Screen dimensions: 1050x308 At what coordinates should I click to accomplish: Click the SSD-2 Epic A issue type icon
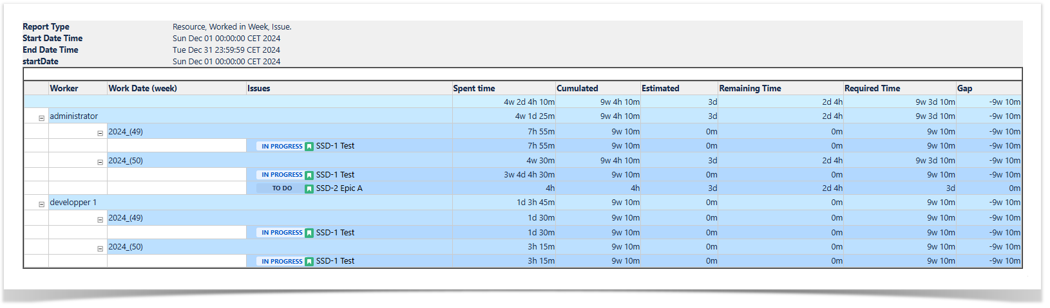pyautogui.click(x=309, y=188)
